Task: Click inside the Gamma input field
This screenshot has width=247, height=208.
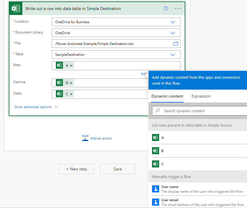Action: coord(100,83)
